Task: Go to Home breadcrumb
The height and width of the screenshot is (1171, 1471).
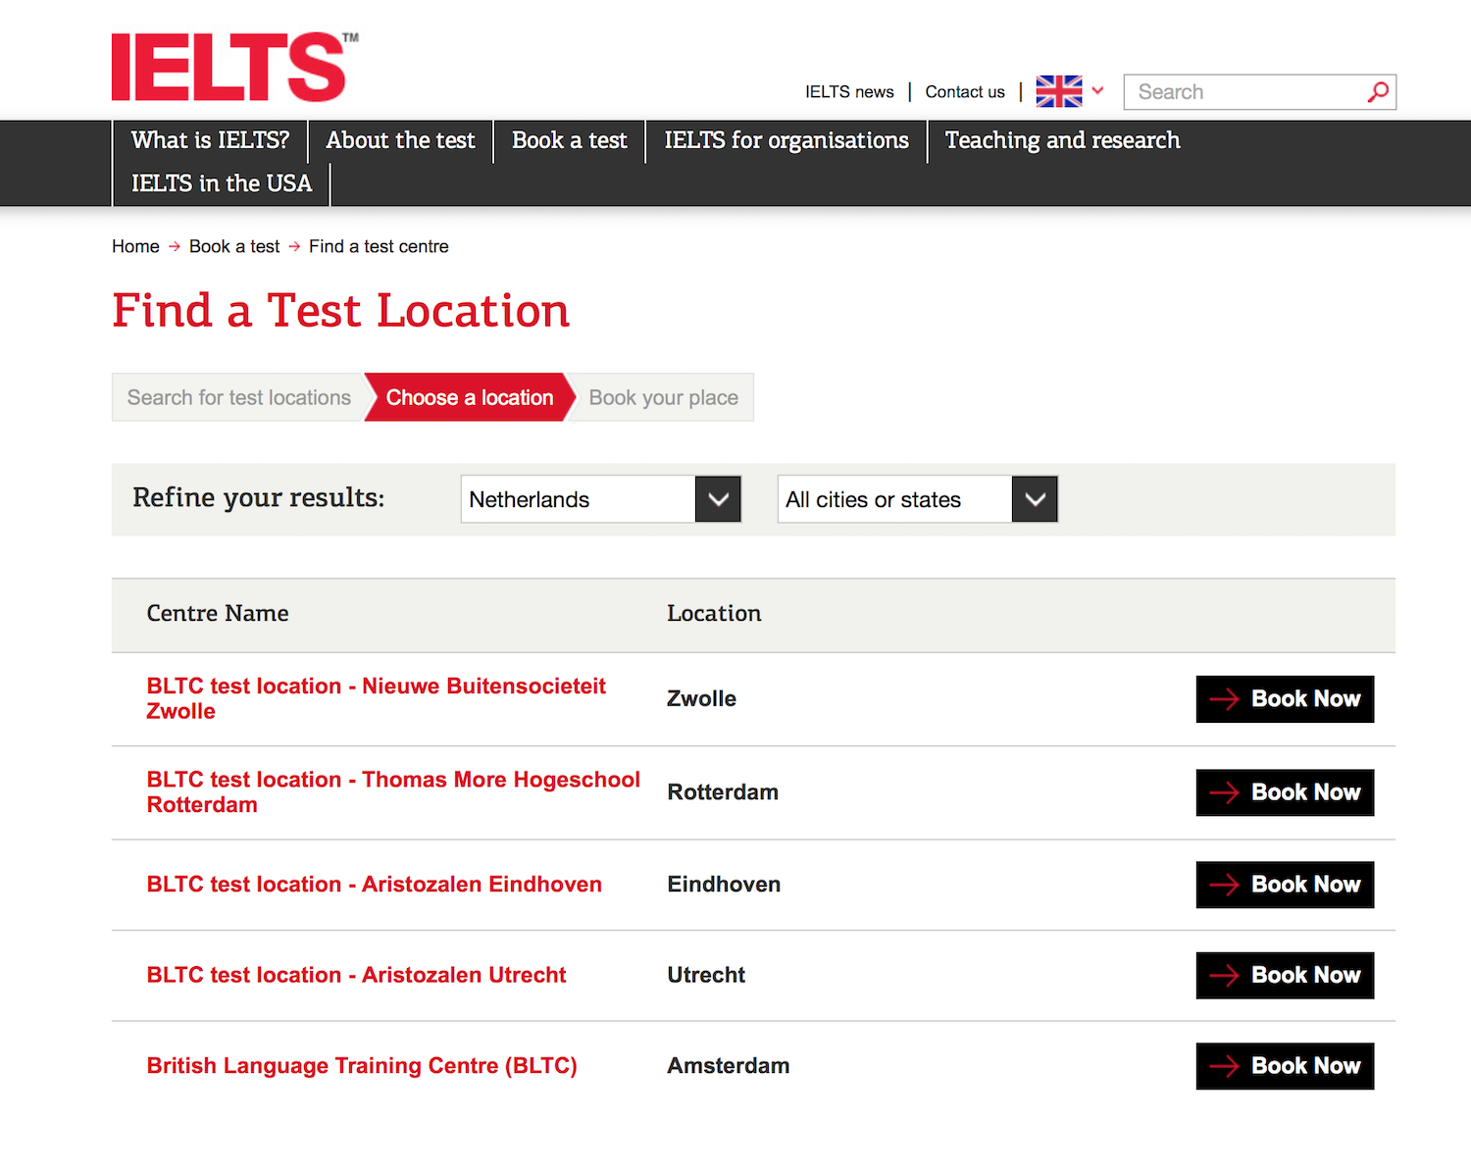Action: point(135,246)
